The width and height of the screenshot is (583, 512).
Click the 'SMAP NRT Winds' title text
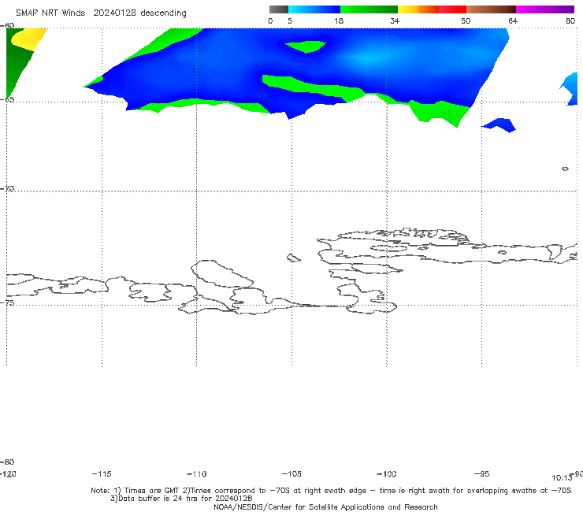tap(50, 13)
